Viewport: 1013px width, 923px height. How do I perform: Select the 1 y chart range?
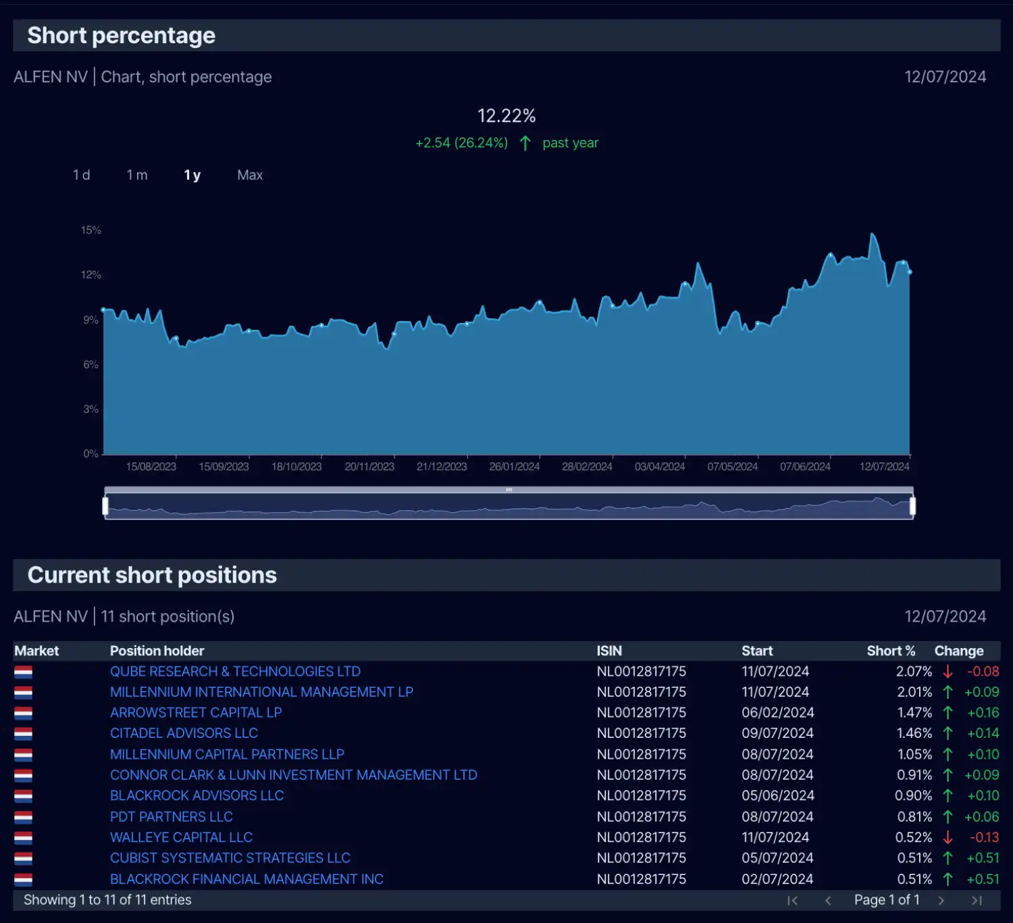(x=192, y=175)
